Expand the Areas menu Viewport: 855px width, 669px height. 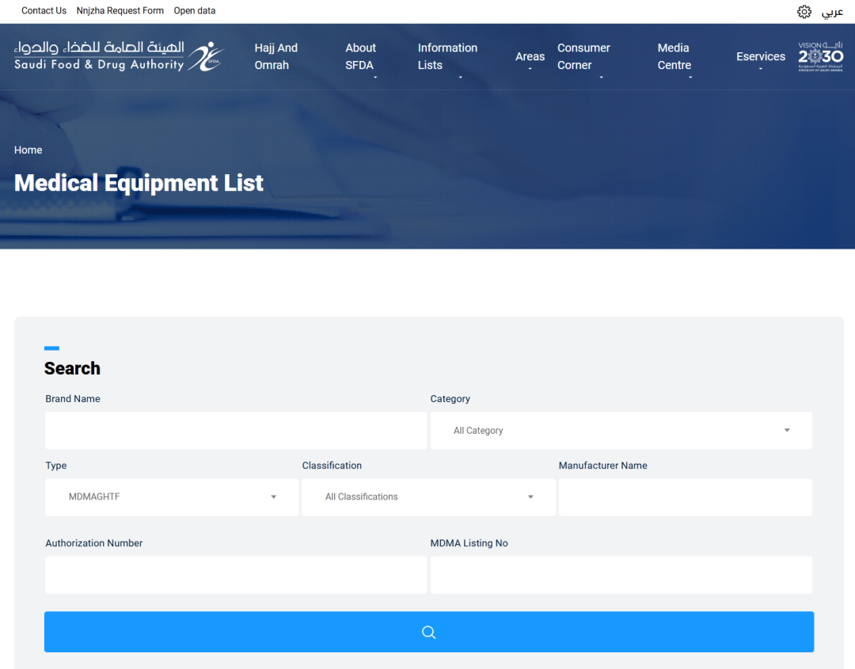point(530,57)
